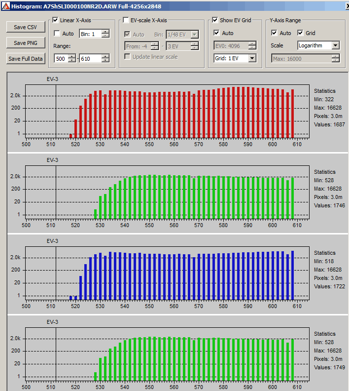Image resolution: width=349 pixels, height=391 pixels.
Task: Click the Range end field showing 610
Action: [91, 58]
